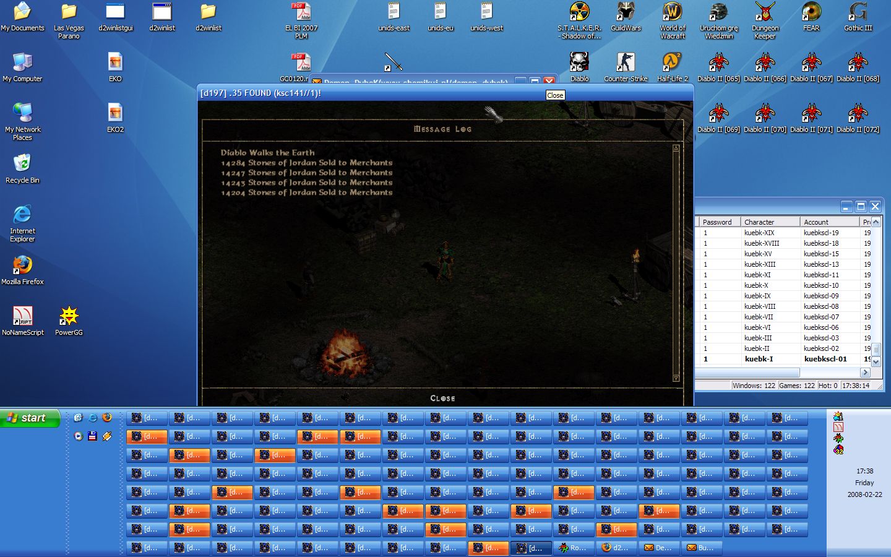Switch to the 'Ro...' taskbar window
Screen dimensions: 891x557
[x=574, y=548]
